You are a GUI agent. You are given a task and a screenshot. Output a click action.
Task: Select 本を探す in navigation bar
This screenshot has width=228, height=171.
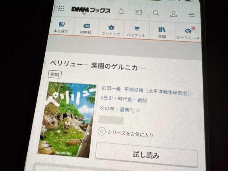[x=61, y=27]
